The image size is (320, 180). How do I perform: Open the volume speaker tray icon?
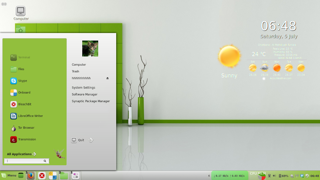(274, 176)
